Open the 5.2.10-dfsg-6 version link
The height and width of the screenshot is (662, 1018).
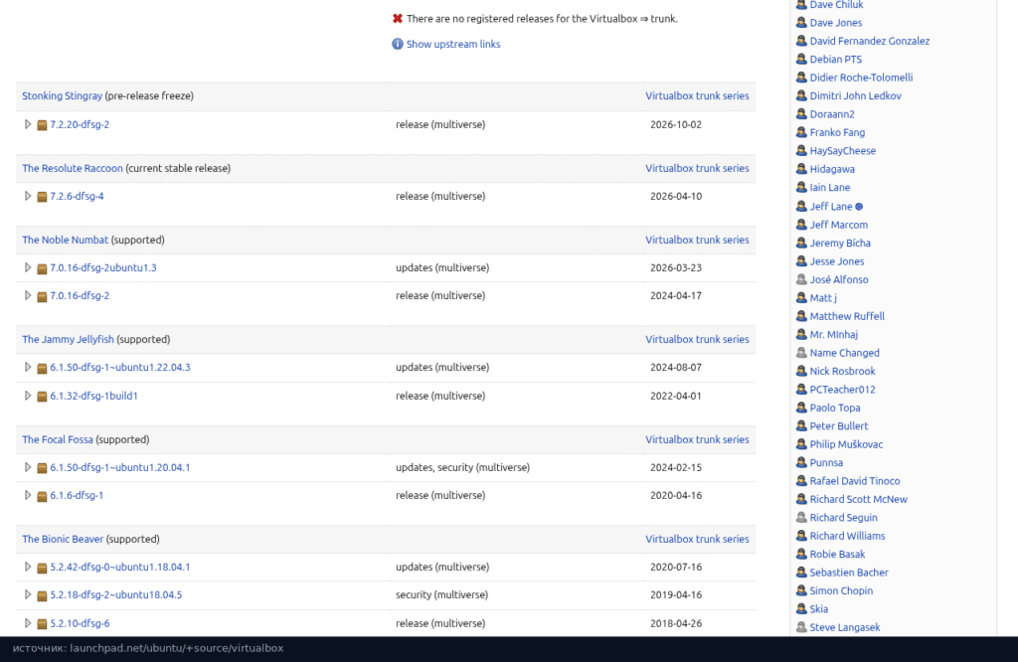tap(80, 623)
